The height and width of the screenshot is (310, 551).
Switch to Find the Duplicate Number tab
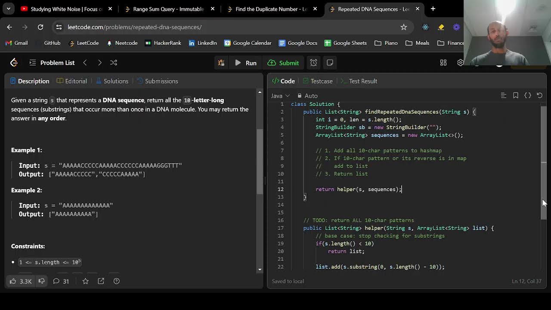(271, 9)
